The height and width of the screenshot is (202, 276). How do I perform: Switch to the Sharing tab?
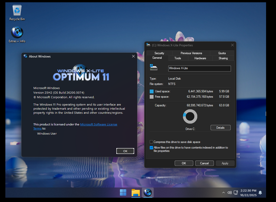pos(223,58)
